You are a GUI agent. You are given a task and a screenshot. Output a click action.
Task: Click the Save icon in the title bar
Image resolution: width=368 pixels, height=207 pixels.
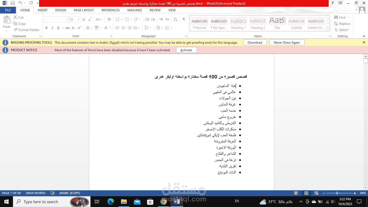pos(13,3)
